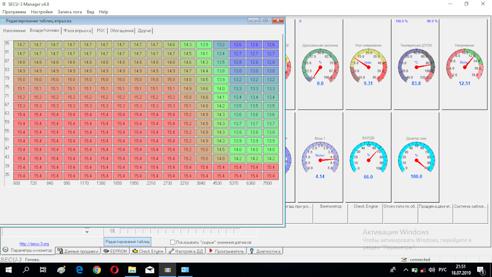492x277 pixels.
Task: Click the Дроссельная заслонка gauge
Action: 320,65
